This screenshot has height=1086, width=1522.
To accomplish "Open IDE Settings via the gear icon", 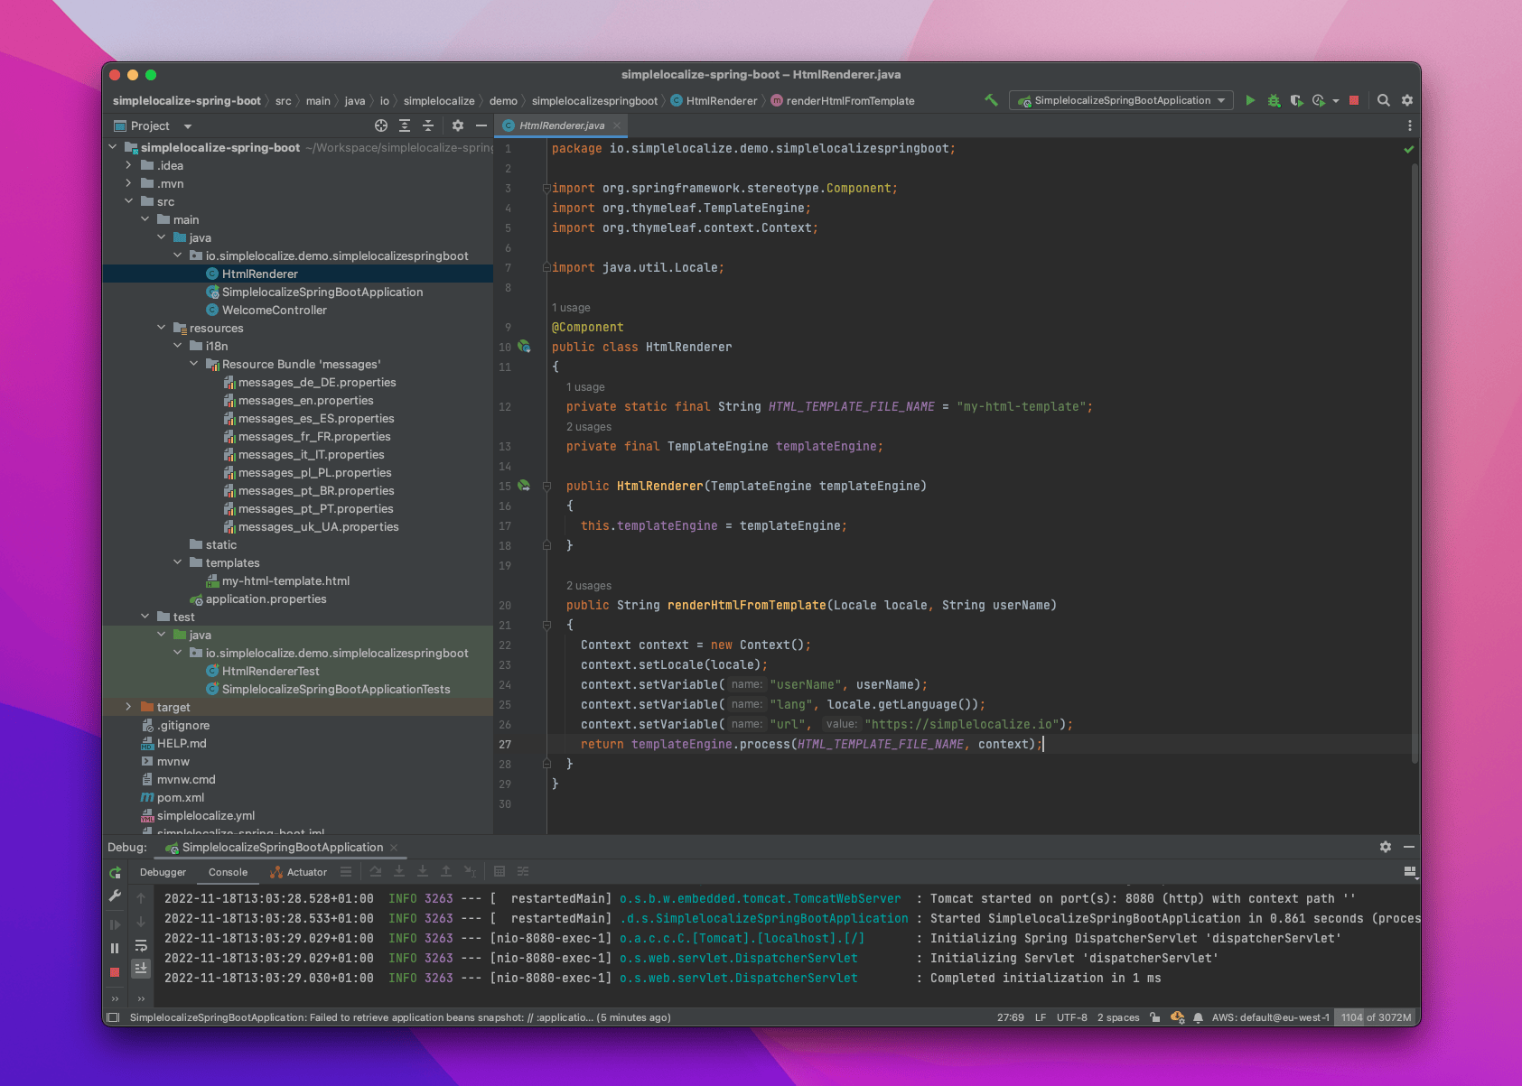I will [1406, 100].
